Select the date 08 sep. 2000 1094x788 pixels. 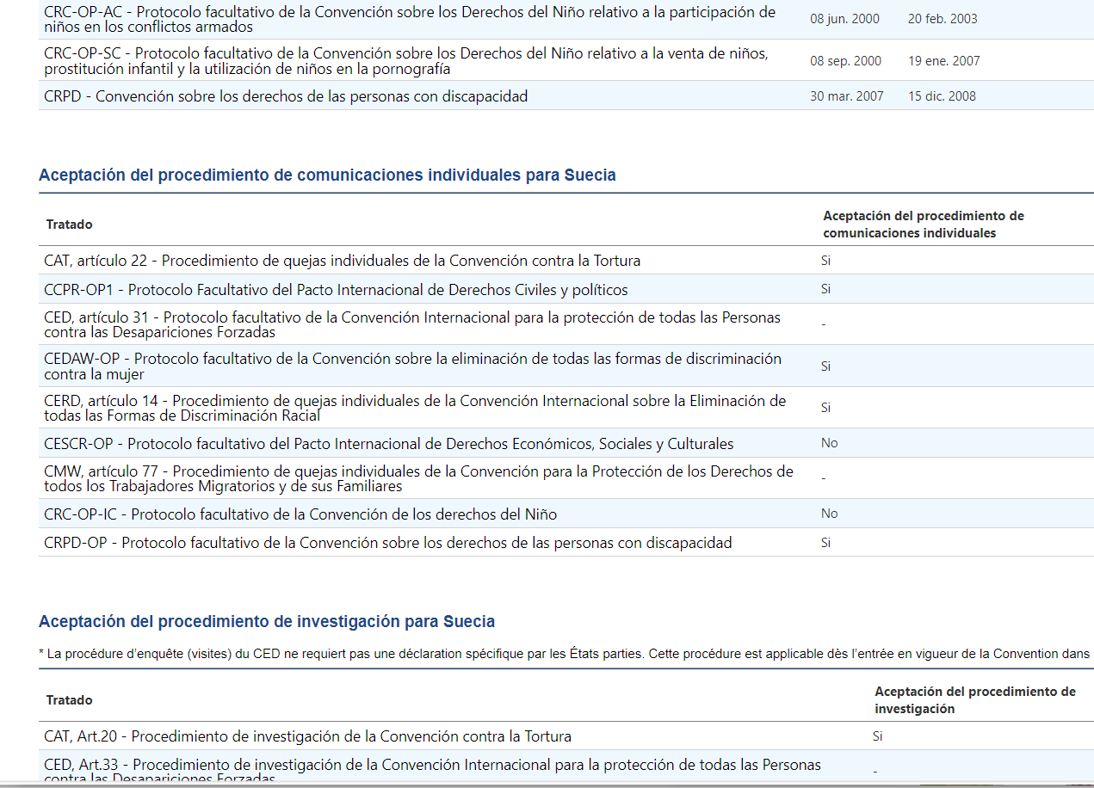845,61
